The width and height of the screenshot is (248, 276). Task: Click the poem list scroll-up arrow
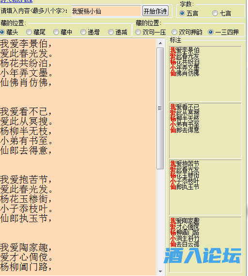coord(160,43)
